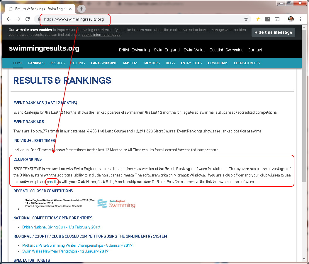The height and width of the screenshot is (264, 309).
Task: Open the cast screen icon
Action: click(x=277, y=19)
